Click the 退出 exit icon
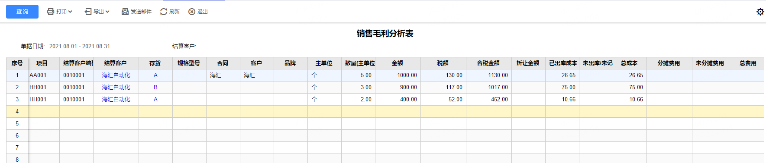Viewport: 766px width, 163px height. [192, 12]
